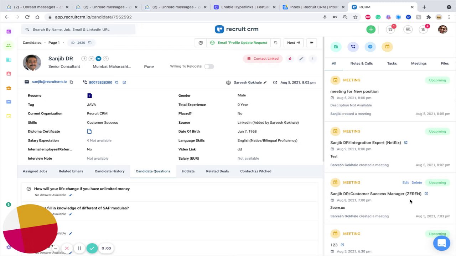456x256 pixels.
Task: Open the Contact(s) Pitched tab
Action: click(x=256, y=171)
